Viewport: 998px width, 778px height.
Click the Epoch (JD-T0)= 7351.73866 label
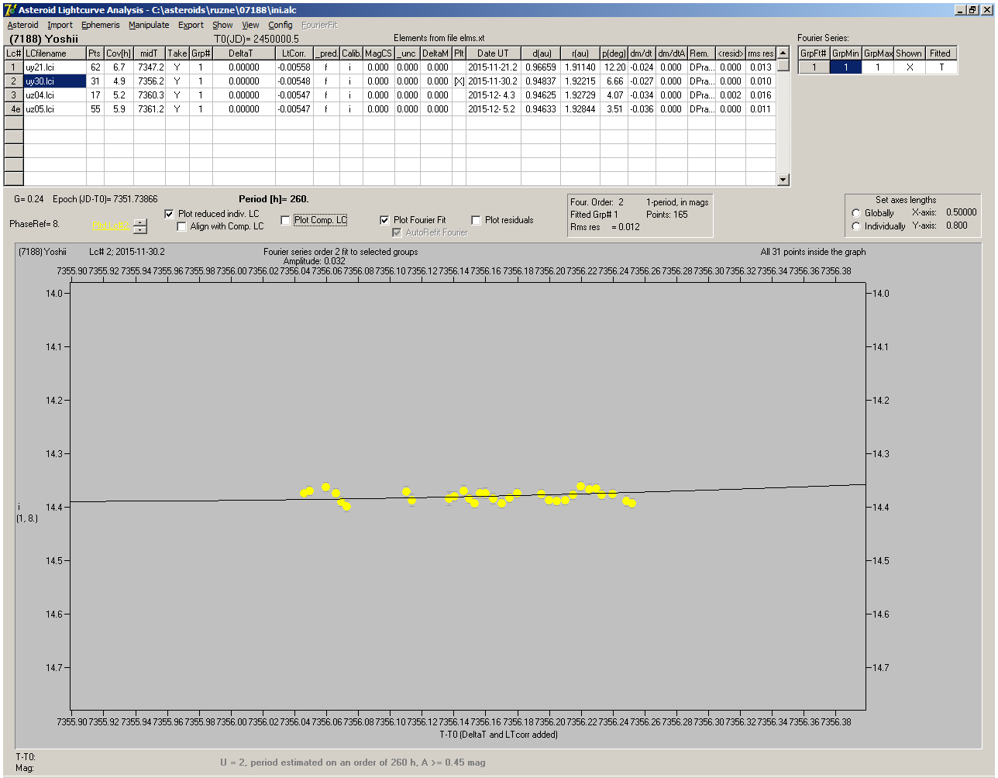[x=105, y=199]
